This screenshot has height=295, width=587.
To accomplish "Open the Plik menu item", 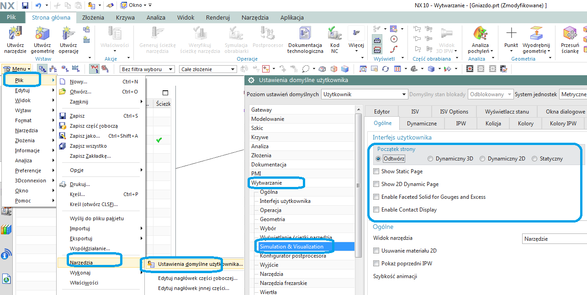I will pos(29,80).
